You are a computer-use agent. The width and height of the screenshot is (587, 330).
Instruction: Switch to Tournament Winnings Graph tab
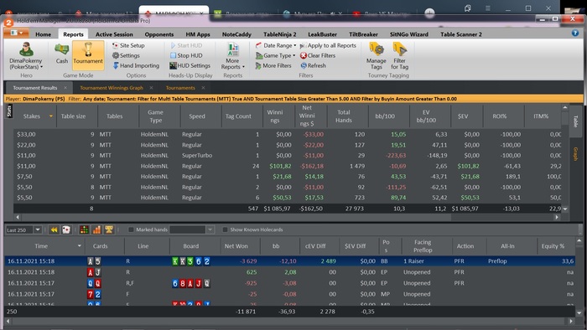click(112, 88)
